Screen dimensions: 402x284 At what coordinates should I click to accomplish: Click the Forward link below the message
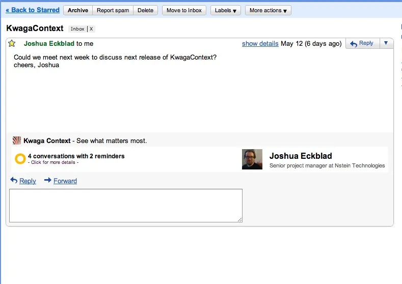coord(65,181)
